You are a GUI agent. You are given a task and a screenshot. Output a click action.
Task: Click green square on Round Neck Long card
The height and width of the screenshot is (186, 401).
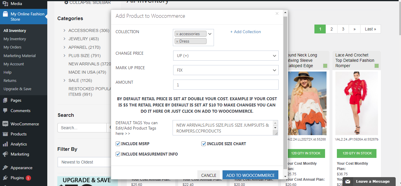(x=325, y=66)
